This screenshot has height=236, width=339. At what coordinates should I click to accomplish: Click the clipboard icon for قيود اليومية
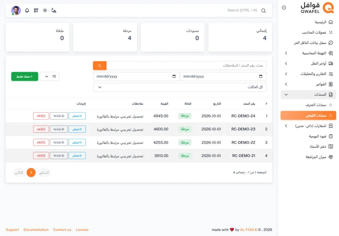click(x=331, y=136)
